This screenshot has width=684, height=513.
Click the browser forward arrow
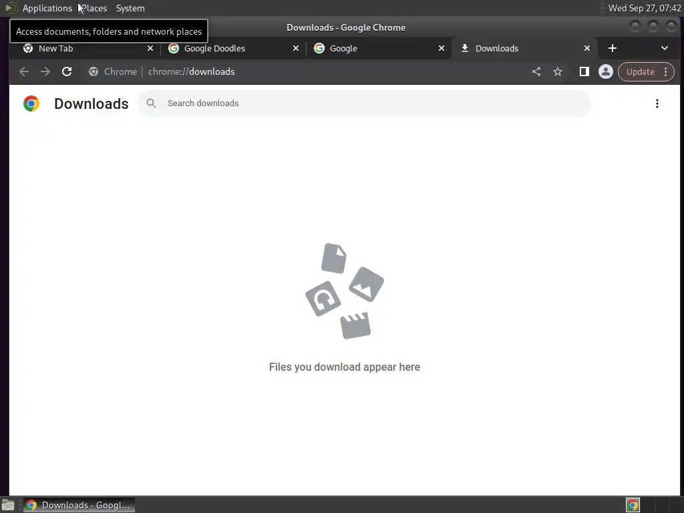(45, 71)
